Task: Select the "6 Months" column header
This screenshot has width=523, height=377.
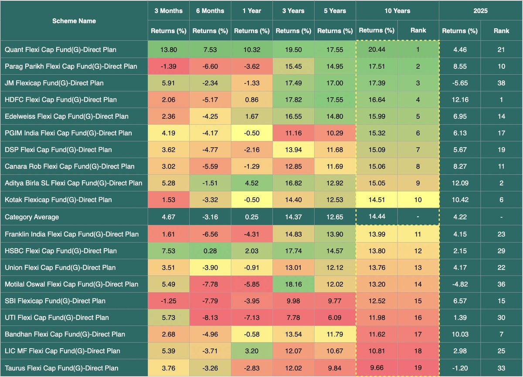Action: [x=210, y=11]
